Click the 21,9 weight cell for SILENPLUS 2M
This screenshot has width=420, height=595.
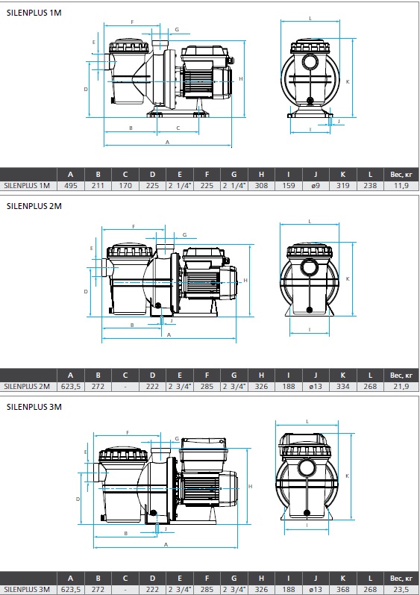coord(401,386)
